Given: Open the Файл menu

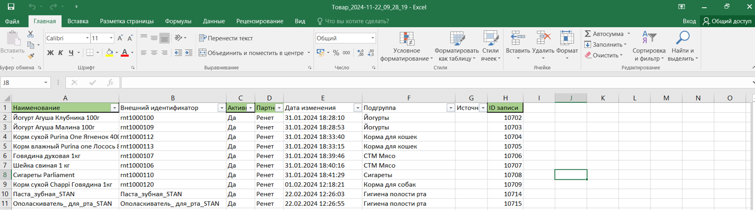Looking at the screenshot, I should pos(12,21).
